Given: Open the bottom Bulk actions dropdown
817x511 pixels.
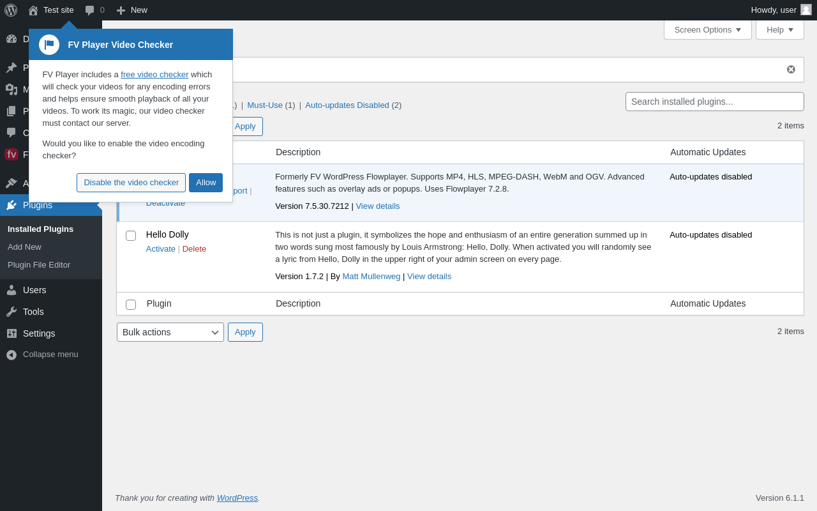Looking at the screenshot, I should (x=170, y=332).
